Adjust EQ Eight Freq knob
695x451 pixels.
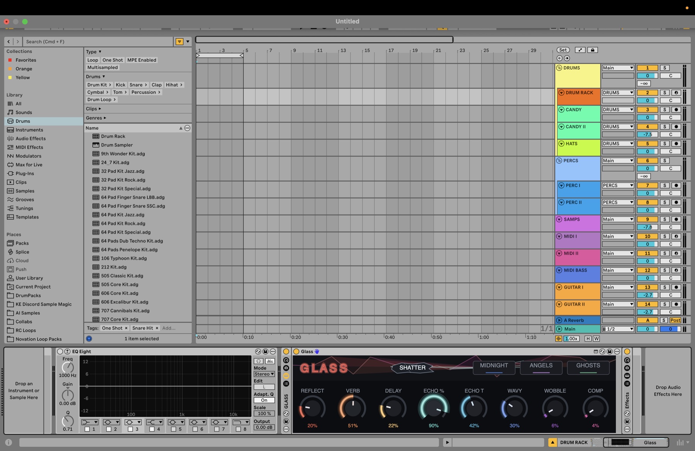coord(68,367)
